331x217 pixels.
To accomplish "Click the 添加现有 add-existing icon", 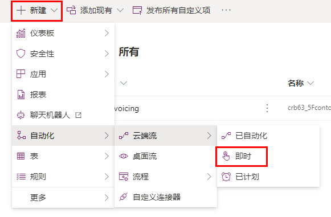I will coord(71,10).
